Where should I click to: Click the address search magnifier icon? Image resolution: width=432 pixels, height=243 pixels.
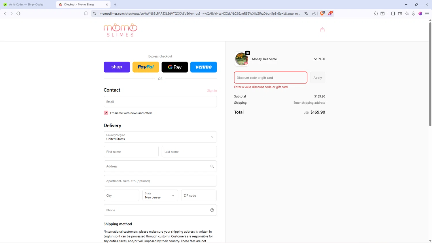point(212,166)
